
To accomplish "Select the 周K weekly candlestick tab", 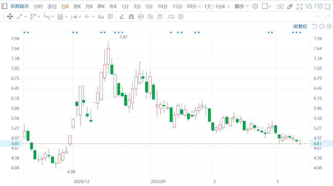I will click(77, 6).
